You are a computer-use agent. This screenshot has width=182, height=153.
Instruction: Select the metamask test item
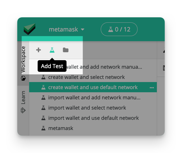click(x=93, y=128)
